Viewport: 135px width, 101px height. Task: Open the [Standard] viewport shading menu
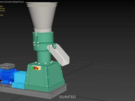point(9,2)
